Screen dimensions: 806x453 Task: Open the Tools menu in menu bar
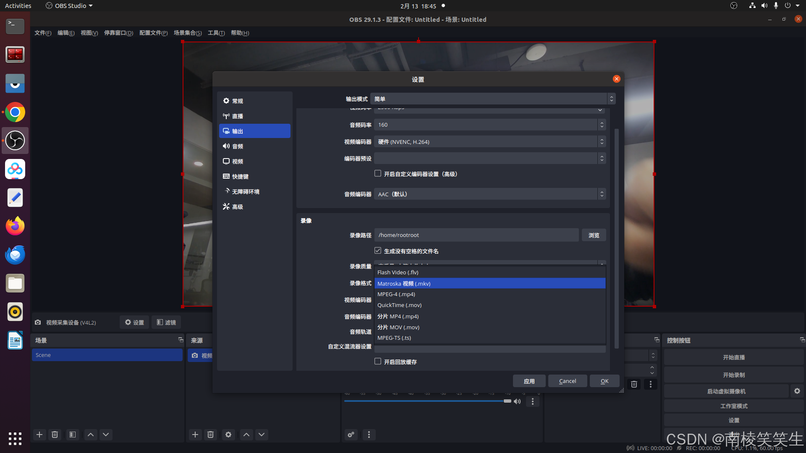[x=216, y=33]
